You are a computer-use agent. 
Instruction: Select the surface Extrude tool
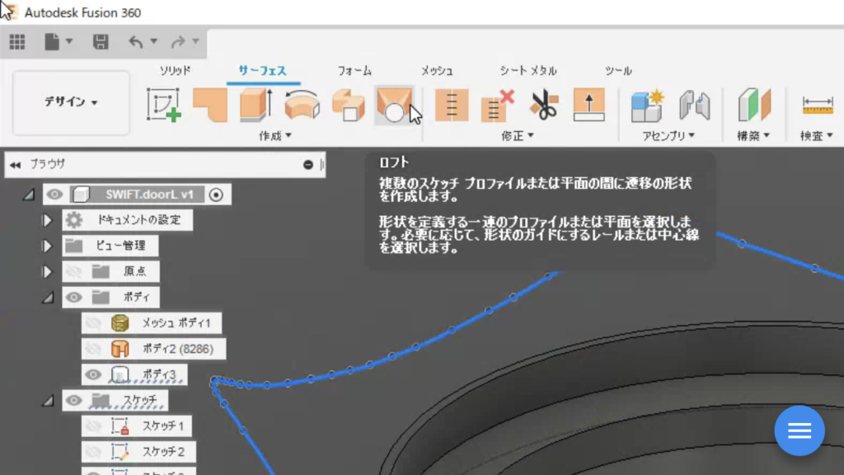tap(256, 105)
